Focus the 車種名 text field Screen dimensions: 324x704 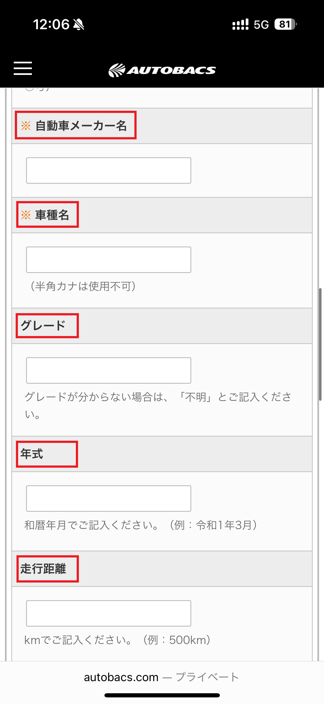click(x=109, y=260)
